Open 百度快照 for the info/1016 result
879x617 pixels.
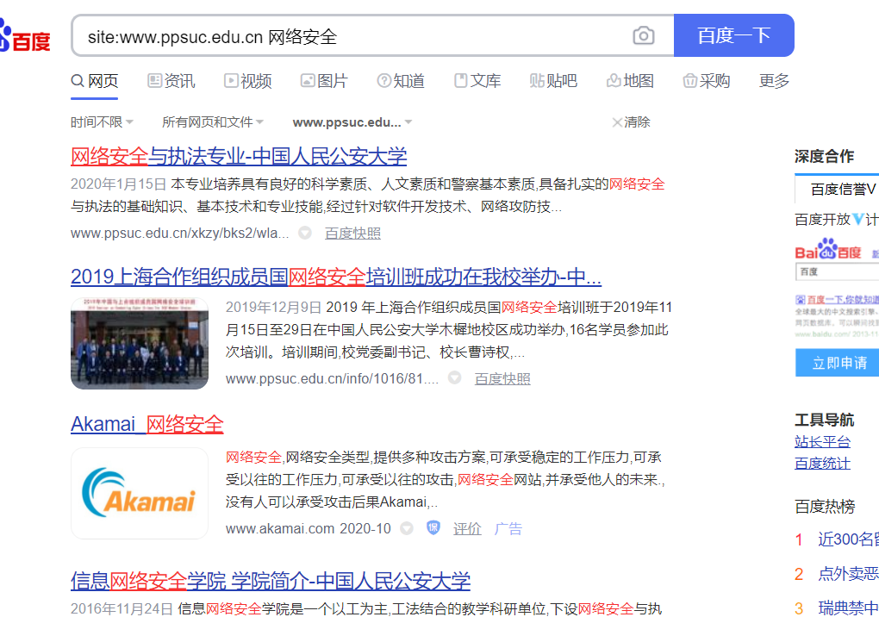point(502,379)
